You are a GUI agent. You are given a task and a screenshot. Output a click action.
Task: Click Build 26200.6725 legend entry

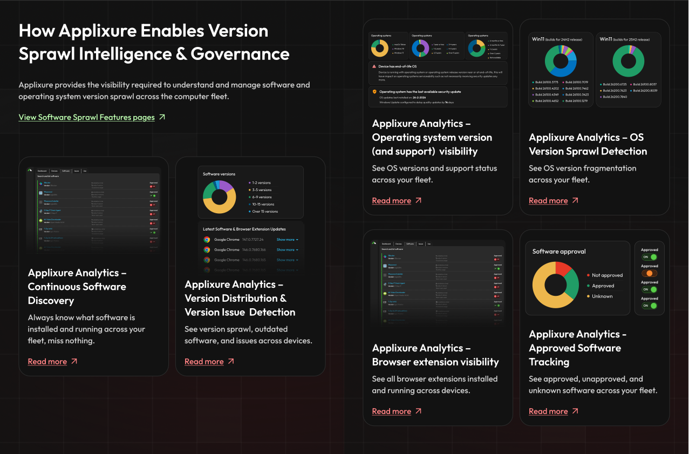click(x=613, y=84)
